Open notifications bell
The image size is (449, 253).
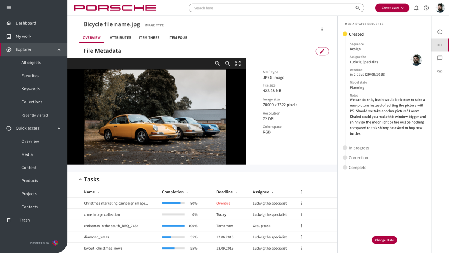coord(416,7)
